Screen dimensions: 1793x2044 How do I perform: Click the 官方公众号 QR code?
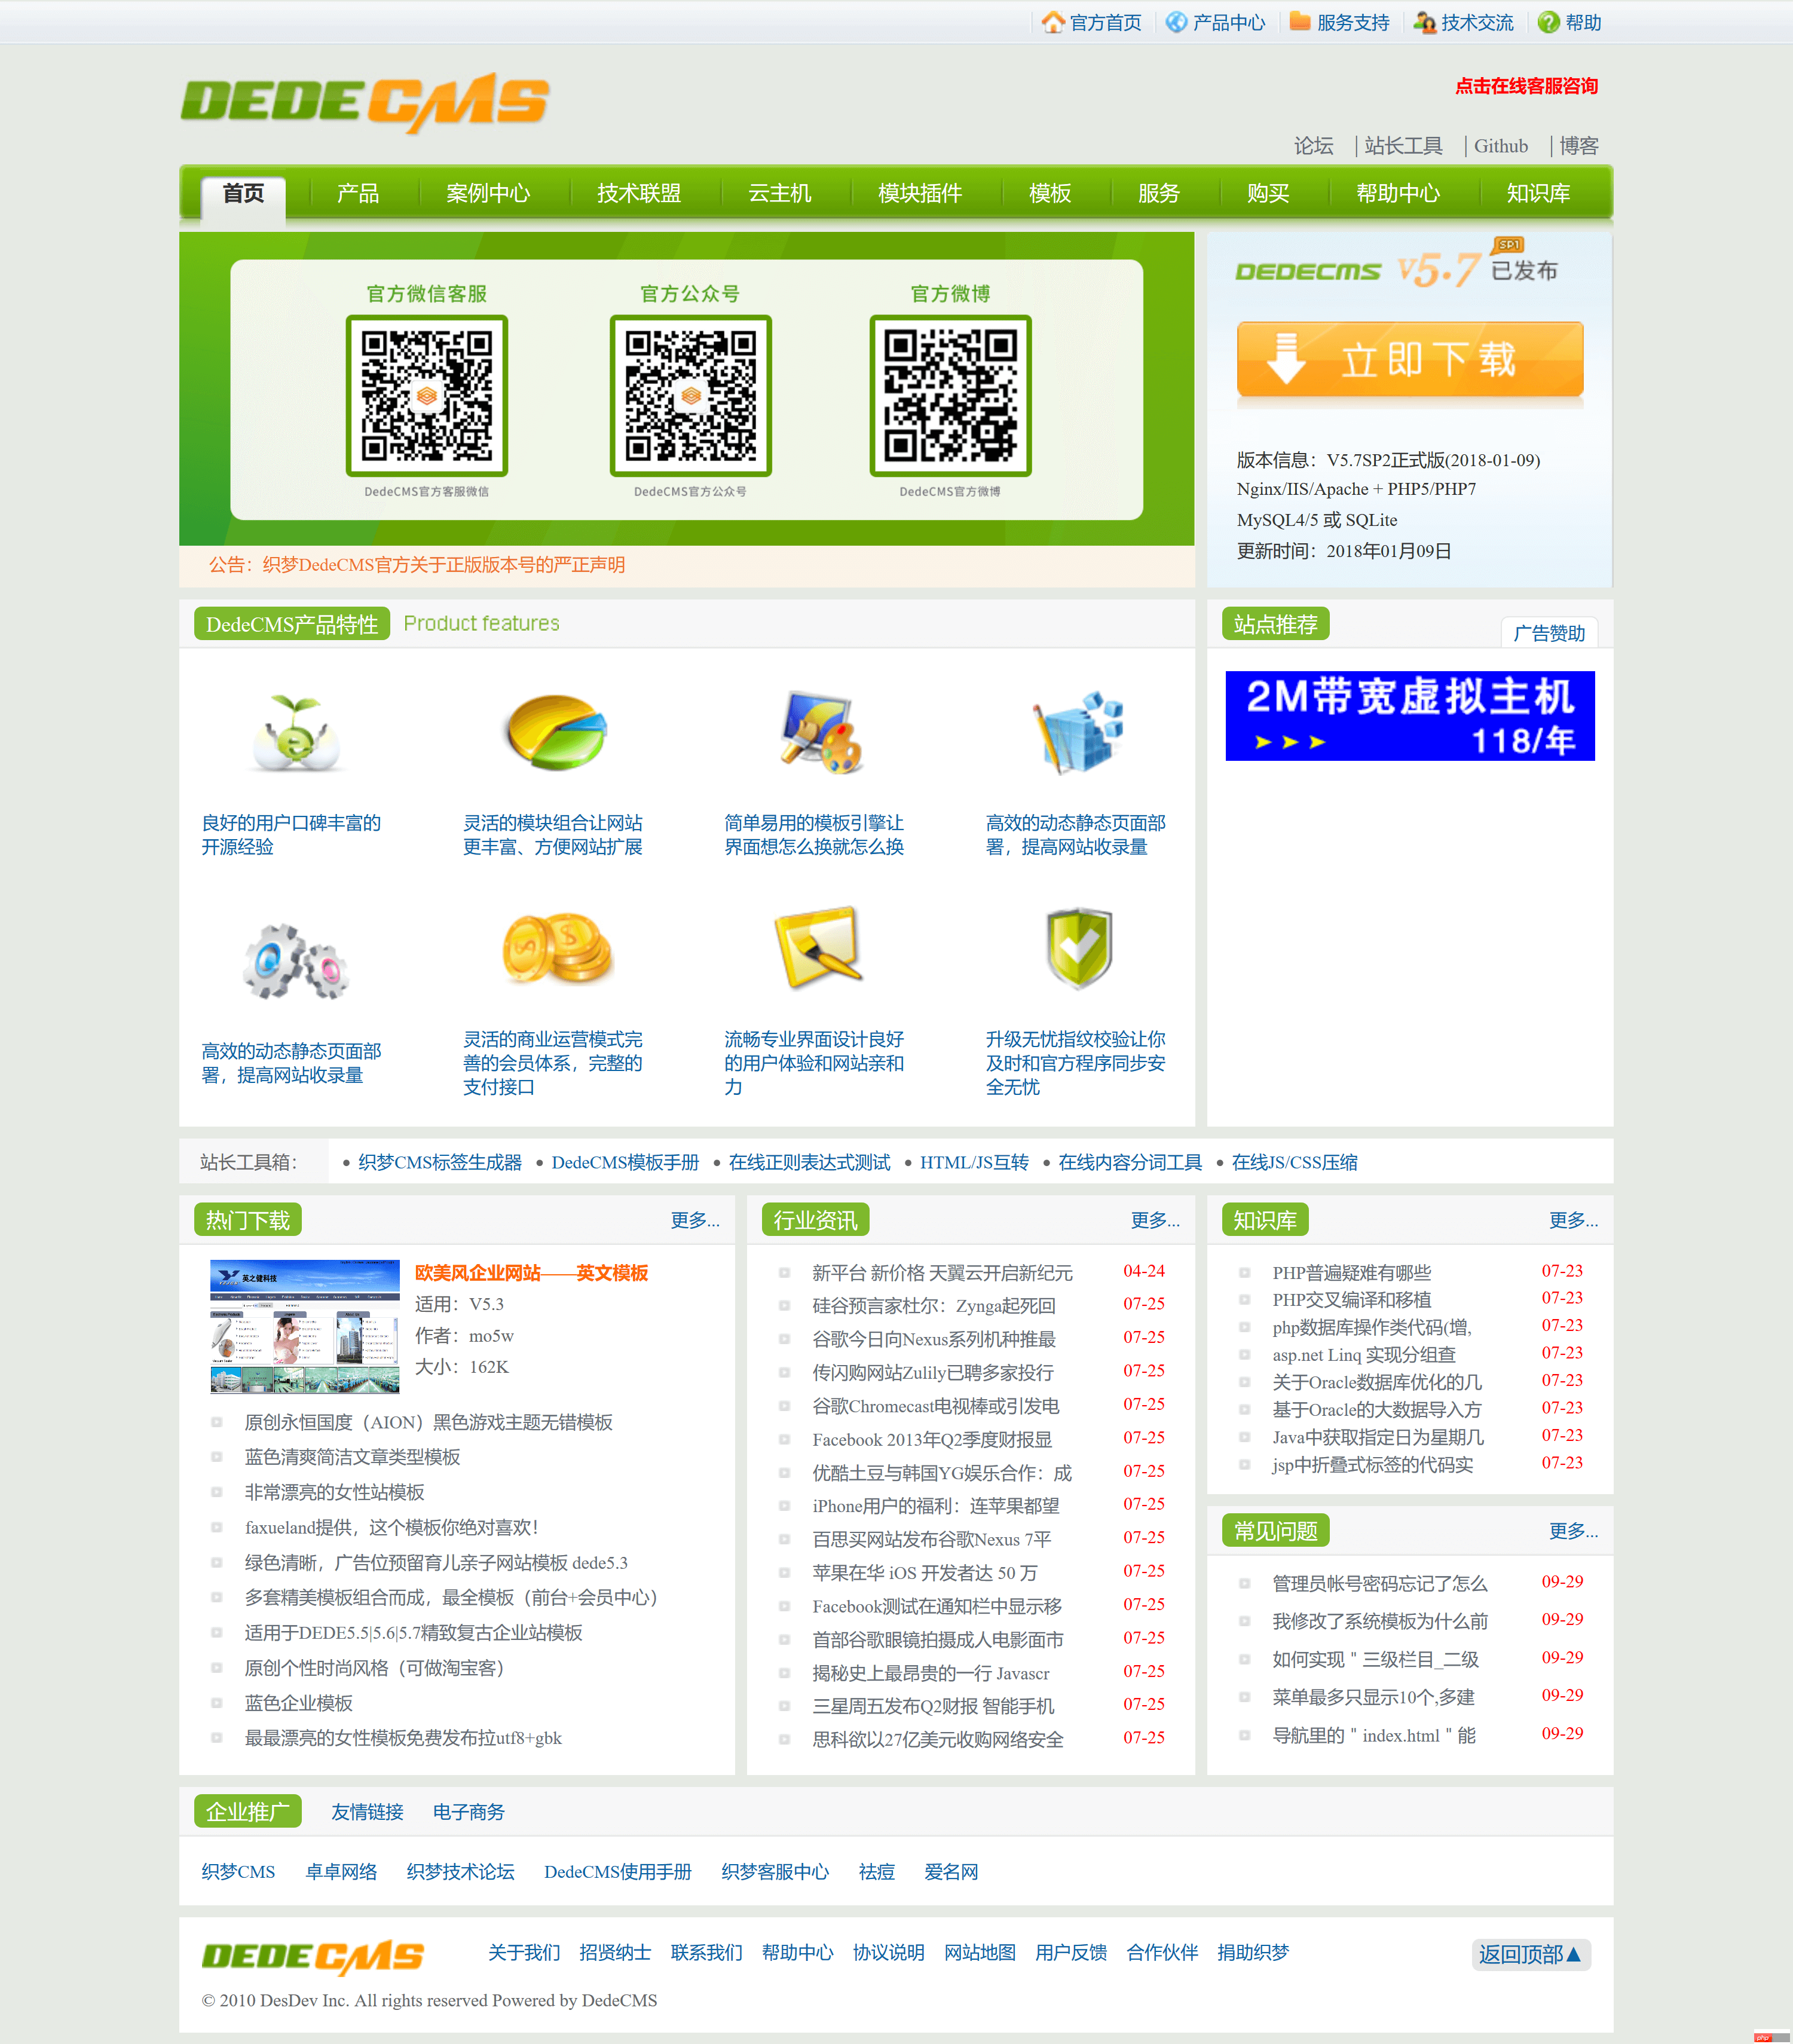(x=691, y=396)
